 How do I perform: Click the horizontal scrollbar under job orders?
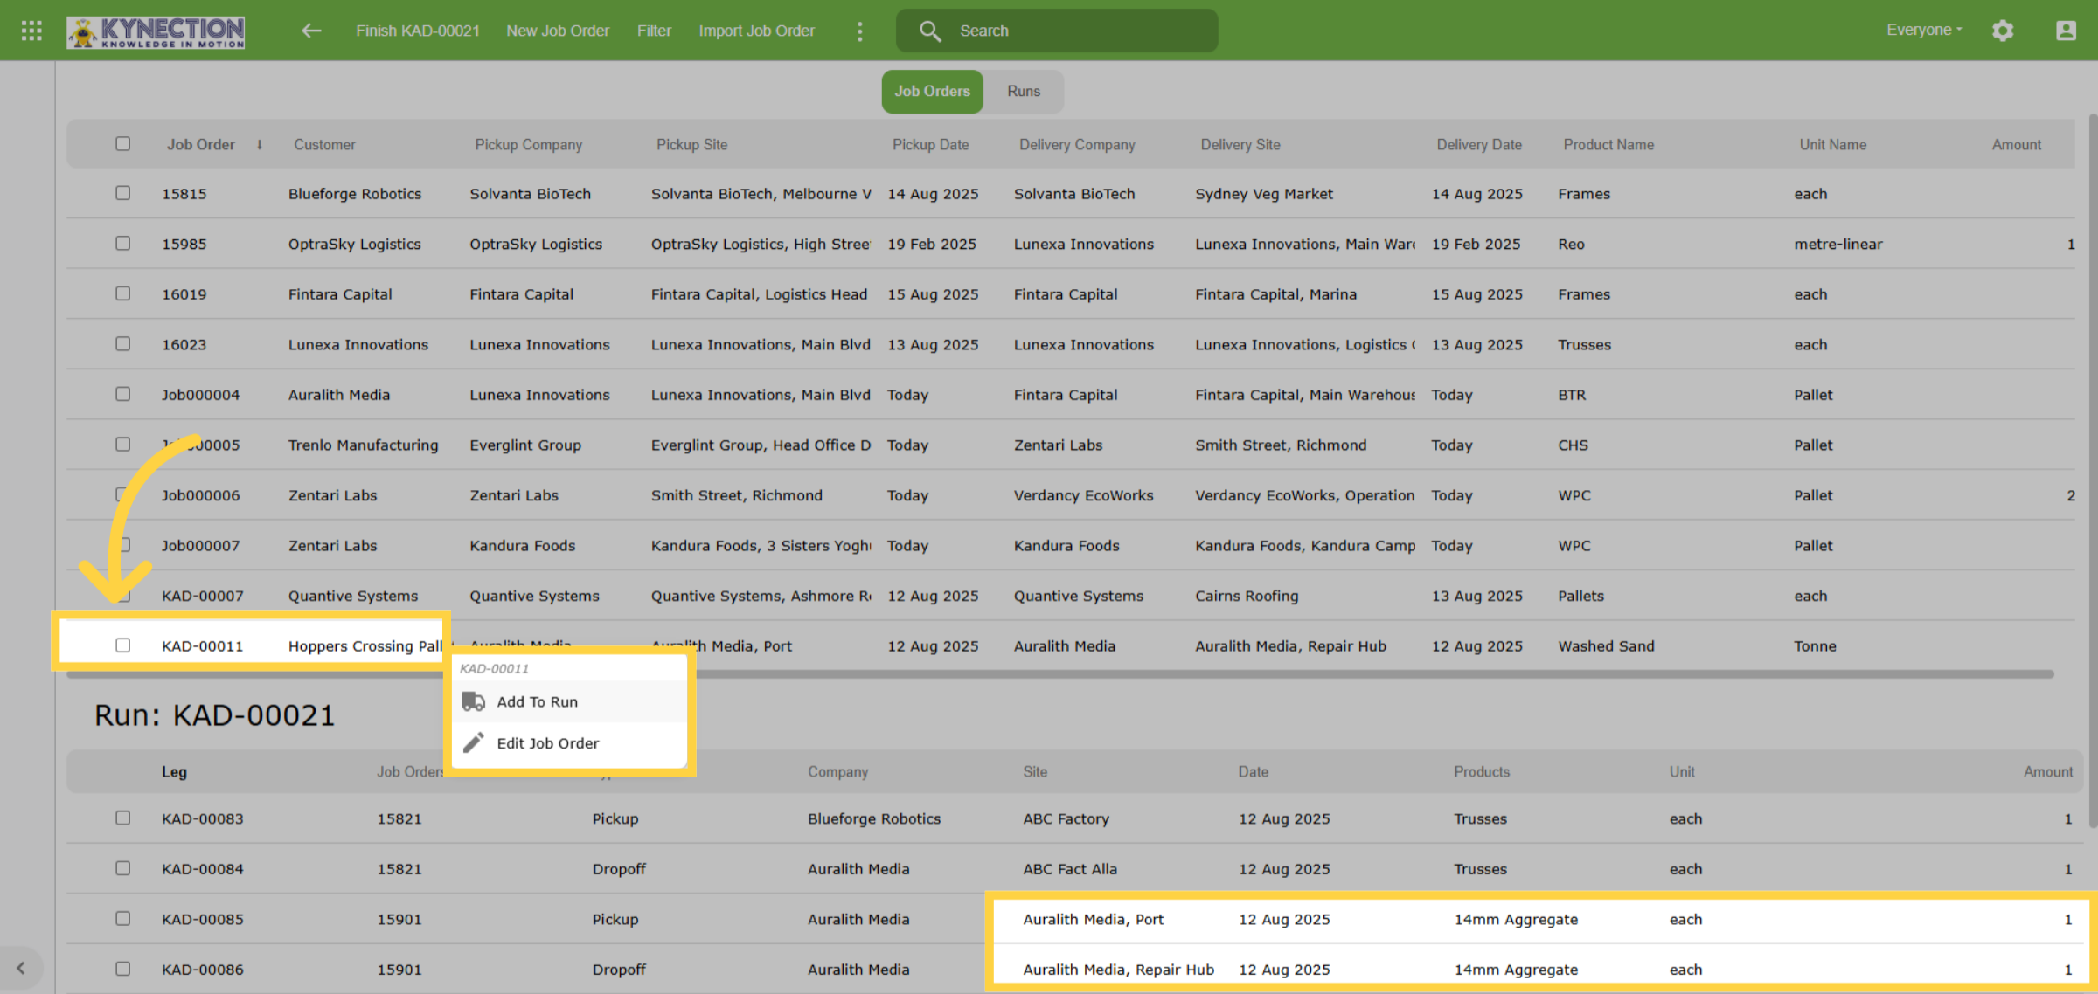pos(1059,674)
